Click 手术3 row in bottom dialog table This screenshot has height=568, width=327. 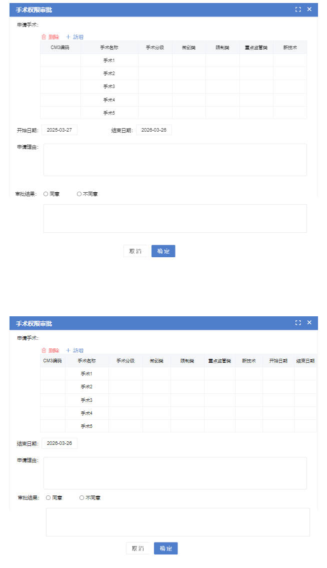pyautogui.click(x=178, y=400)
